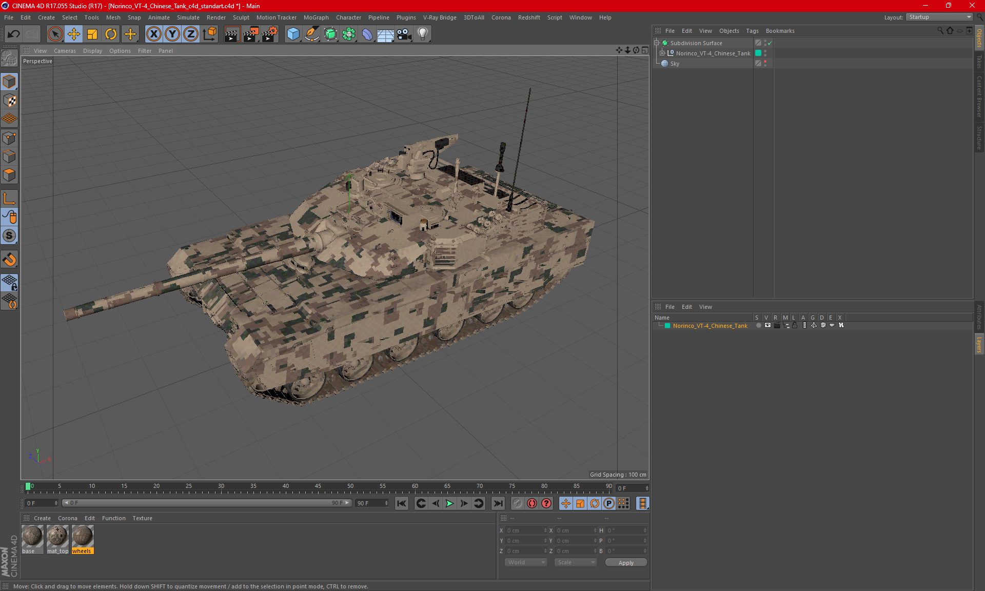Open the Layout Startup dropdown

[940, 17]
